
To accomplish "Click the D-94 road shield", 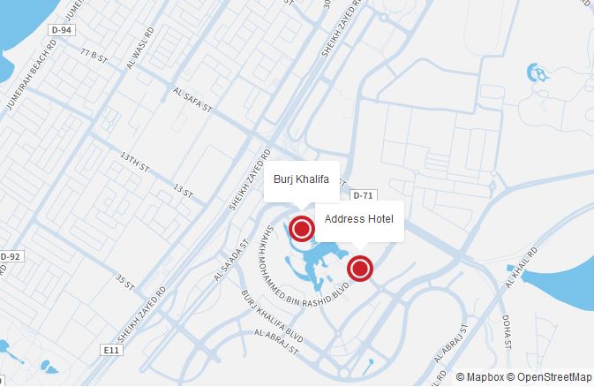I will (62, 30).
